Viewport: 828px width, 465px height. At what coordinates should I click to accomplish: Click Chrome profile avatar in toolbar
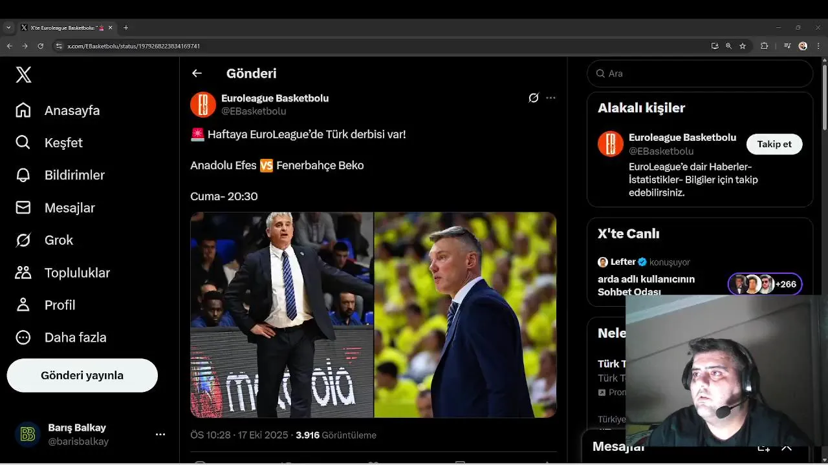(803, 46)
